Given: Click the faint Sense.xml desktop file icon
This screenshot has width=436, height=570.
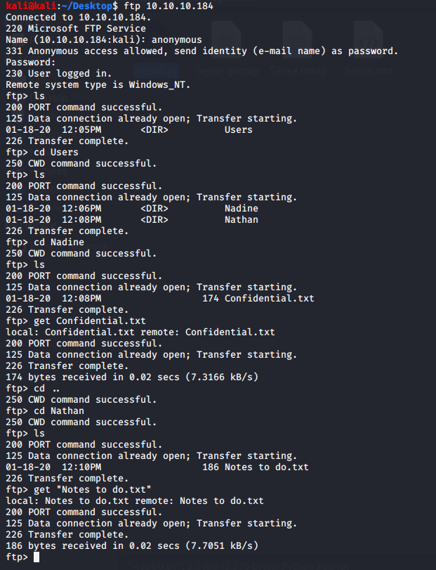Looking at the screenshot, I should (x=368, y=39).
